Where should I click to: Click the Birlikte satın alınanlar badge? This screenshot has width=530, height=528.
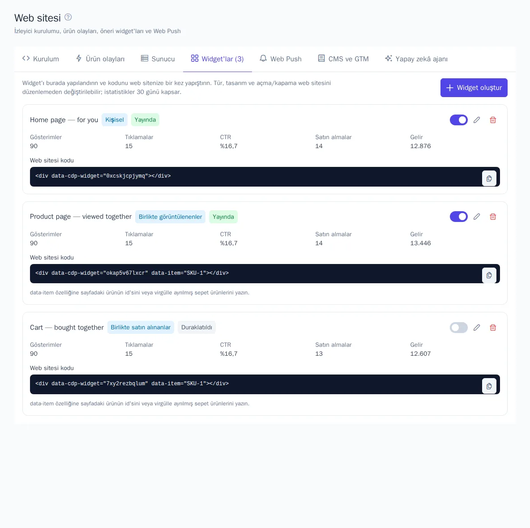pos(141,328)
